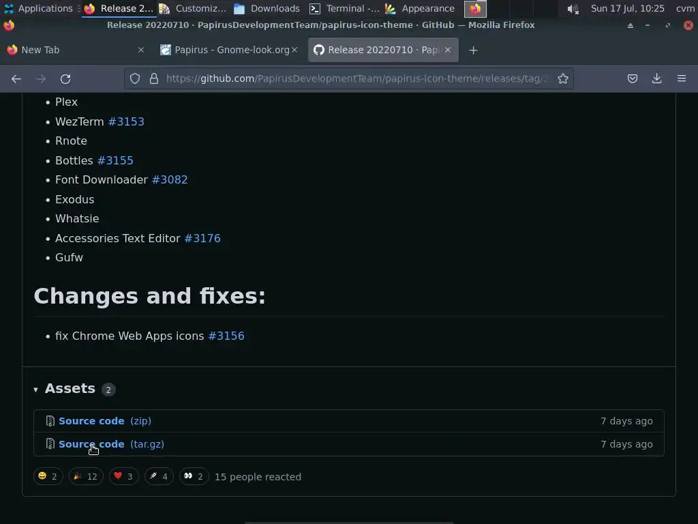Click the forward navigation arrow
698x524 pixels.
(41, 79)
